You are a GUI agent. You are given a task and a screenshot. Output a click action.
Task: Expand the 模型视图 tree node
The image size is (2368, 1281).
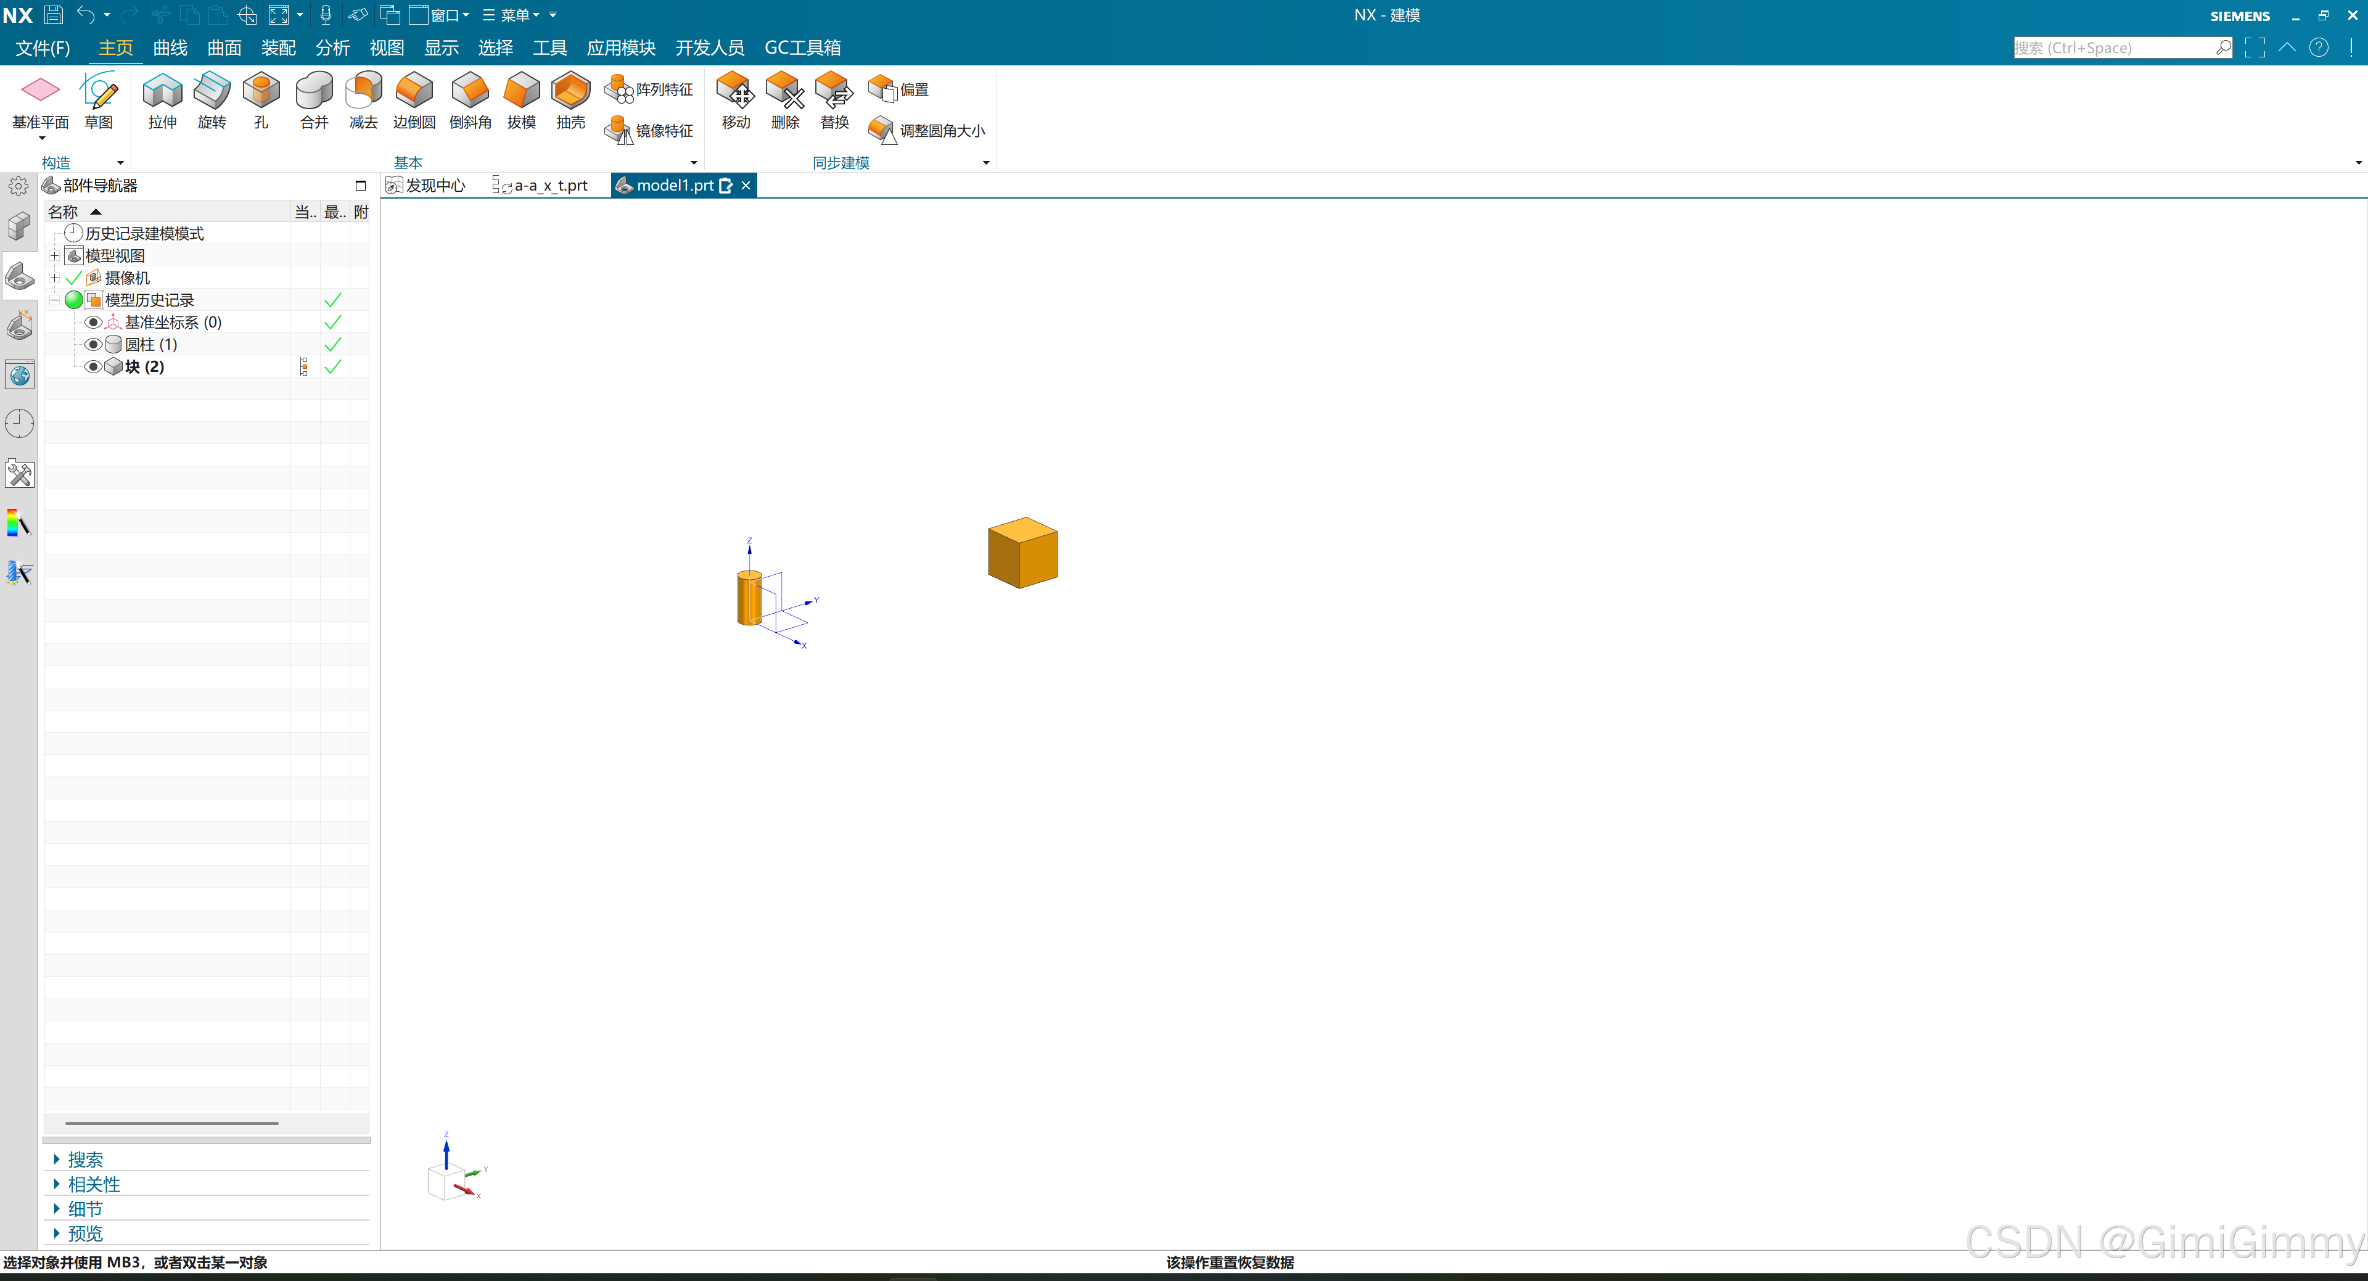(54, 256)
